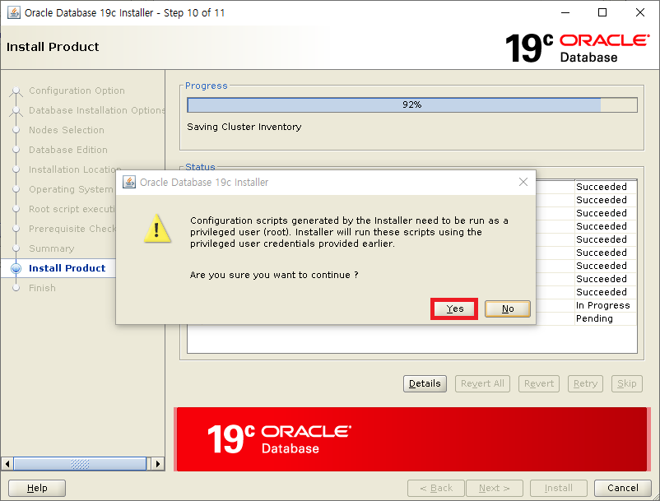Screen dimensions: 660x501
Task: Click the Revert button
Action: [539, 383]
